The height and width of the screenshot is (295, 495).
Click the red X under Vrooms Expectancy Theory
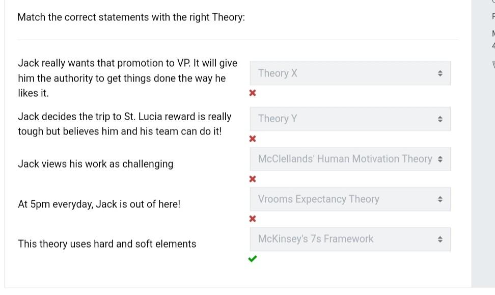pos(253,219)
